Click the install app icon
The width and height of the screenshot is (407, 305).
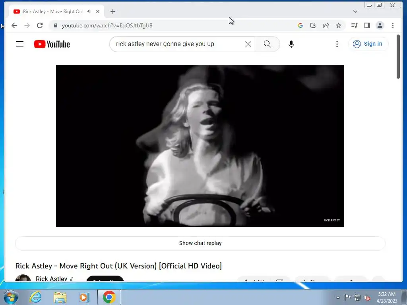313,25
